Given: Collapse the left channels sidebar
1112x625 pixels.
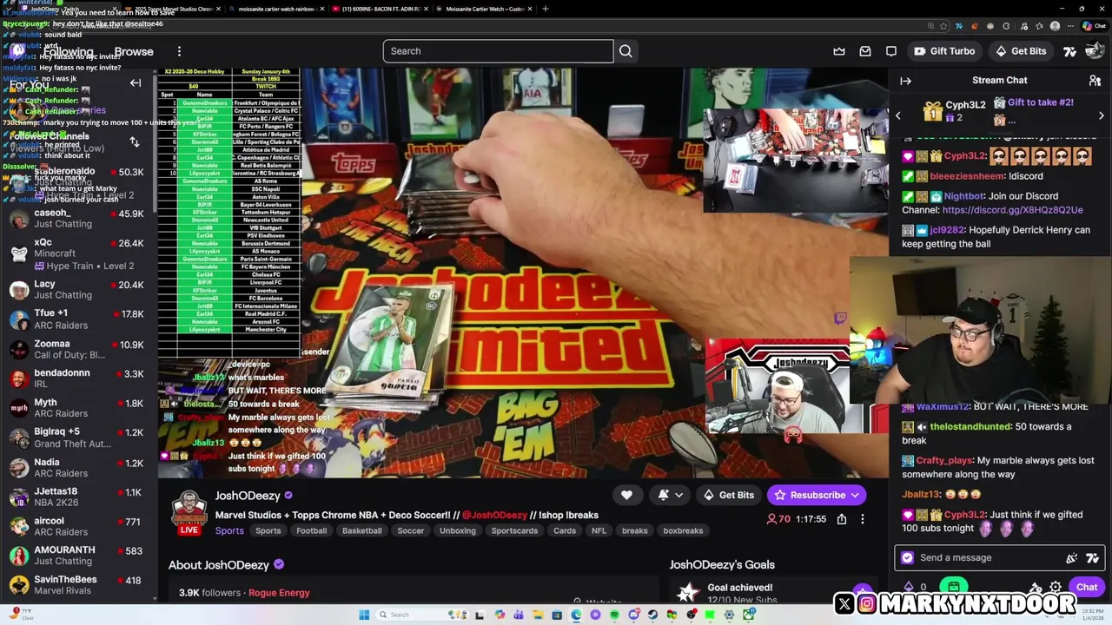Looking at the screenshot, I should tap(136, 83).
